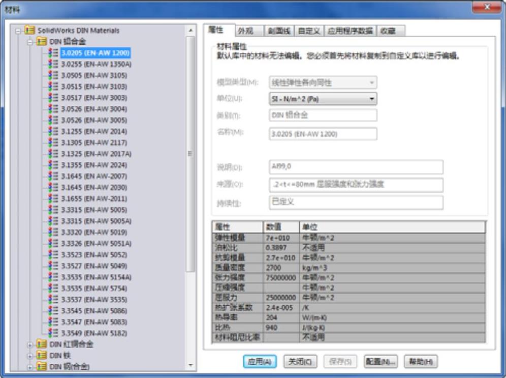
Task: Click material icon beside 3.3527 (EN-AW 5049)
Action: [x=53, y=266]
